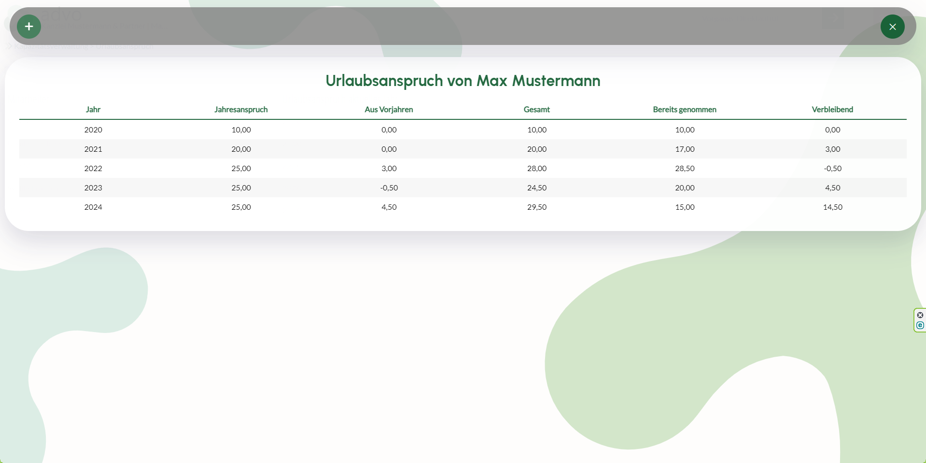Click the Urlaubsanspruch von Max Mustermann heading
The image size is (926, 463).
click(463, 81)
